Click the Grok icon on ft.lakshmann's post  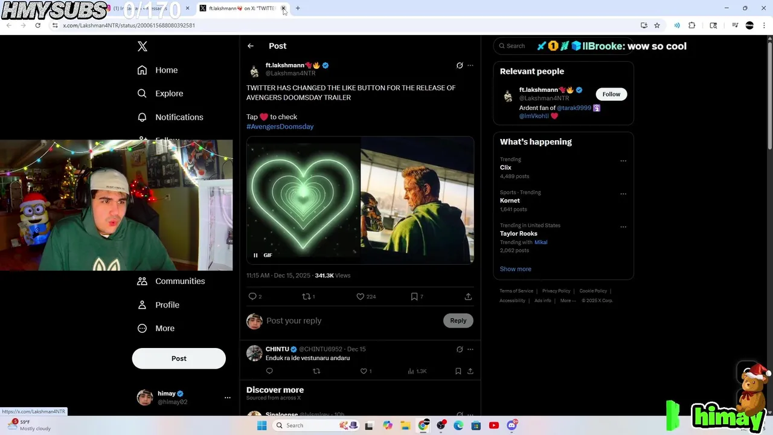(x=460, y=65)
